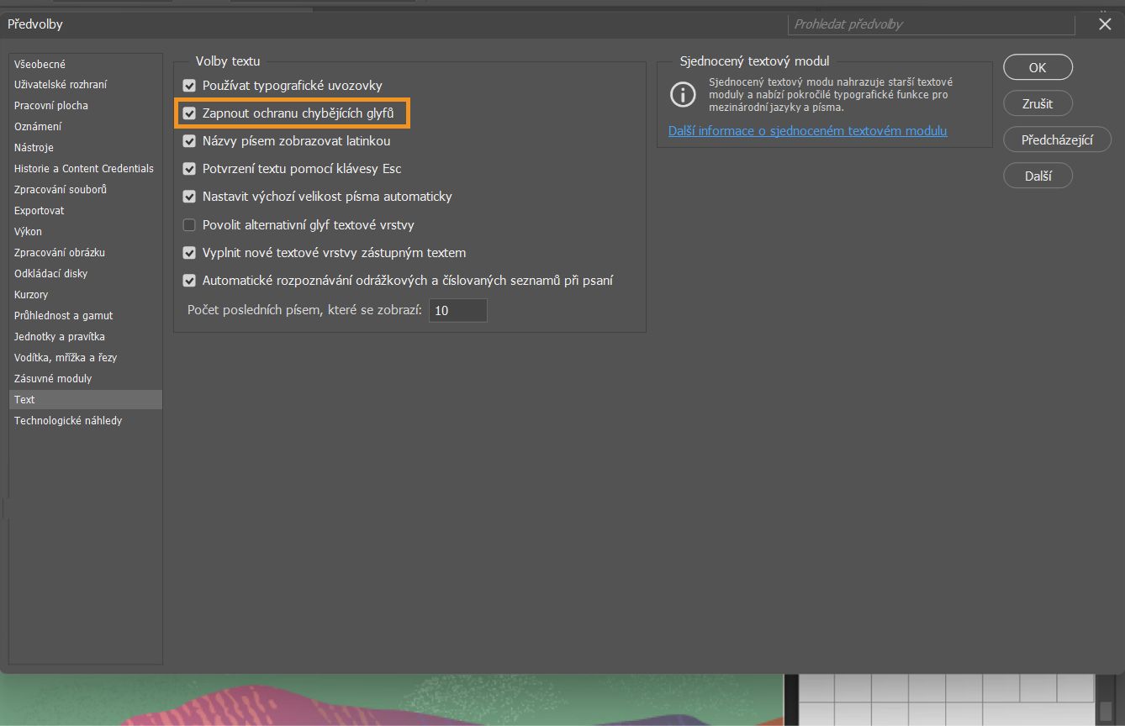Toggle Nastavit výchozí velikost písma automaticky
Screen dimensions: 1125x726
189,197
